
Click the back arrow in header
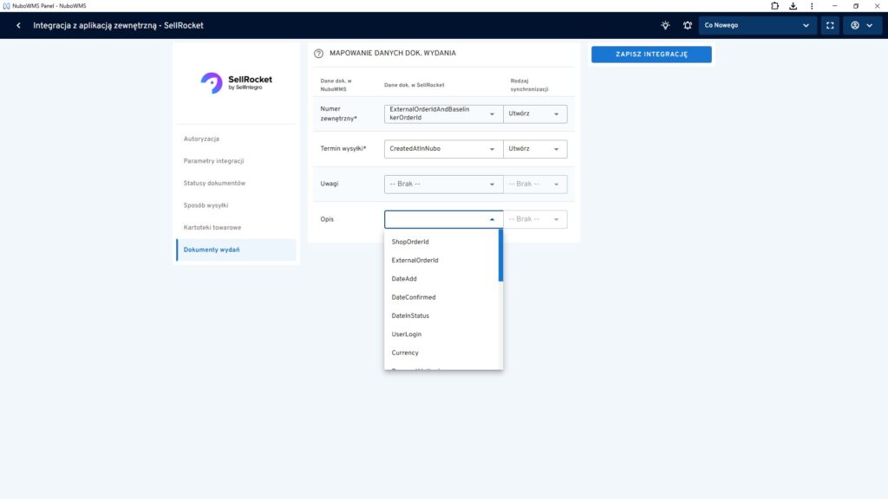click(x=18, y=25)
